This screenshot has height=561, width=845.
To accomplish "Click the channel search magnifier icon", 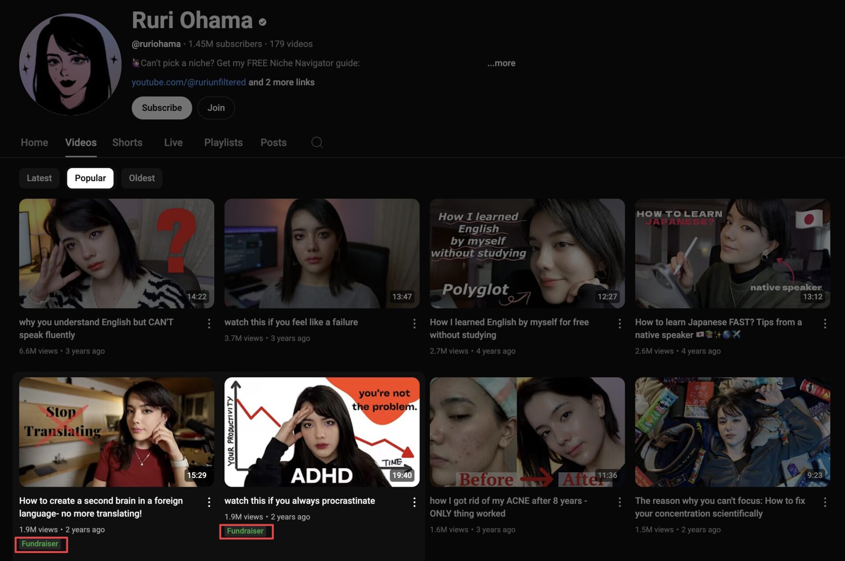I will (x=317, y=142).
